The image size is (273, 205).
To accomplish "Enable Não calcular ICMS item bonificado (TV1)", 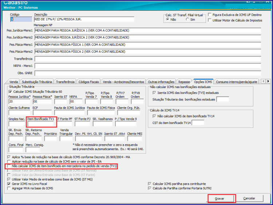I will coord(9,166).
